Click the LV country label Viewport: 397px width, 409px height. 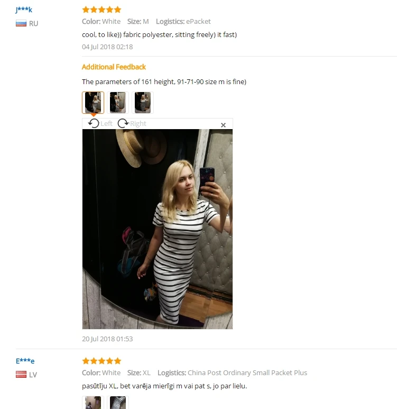pos(33,375)
